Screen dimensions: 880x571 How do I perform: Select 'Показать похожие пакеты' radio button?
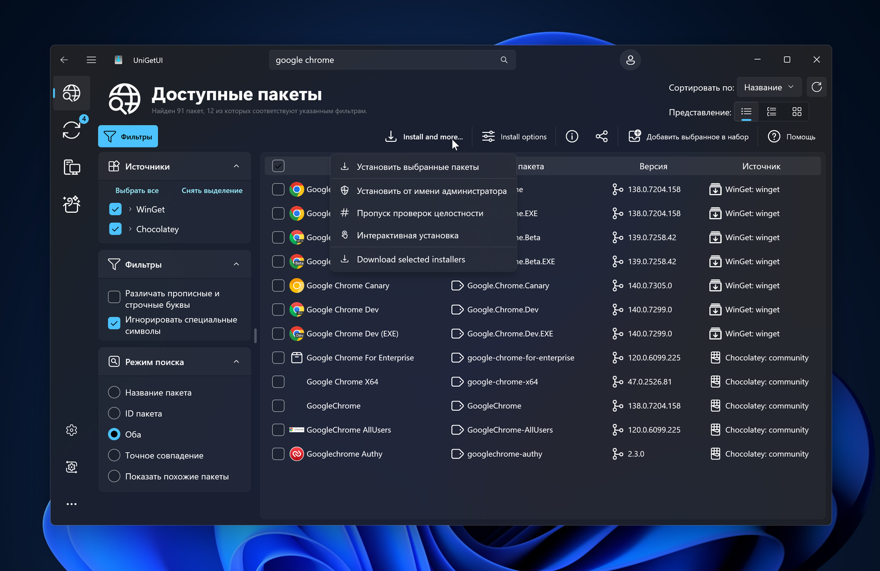coord(114,477)
